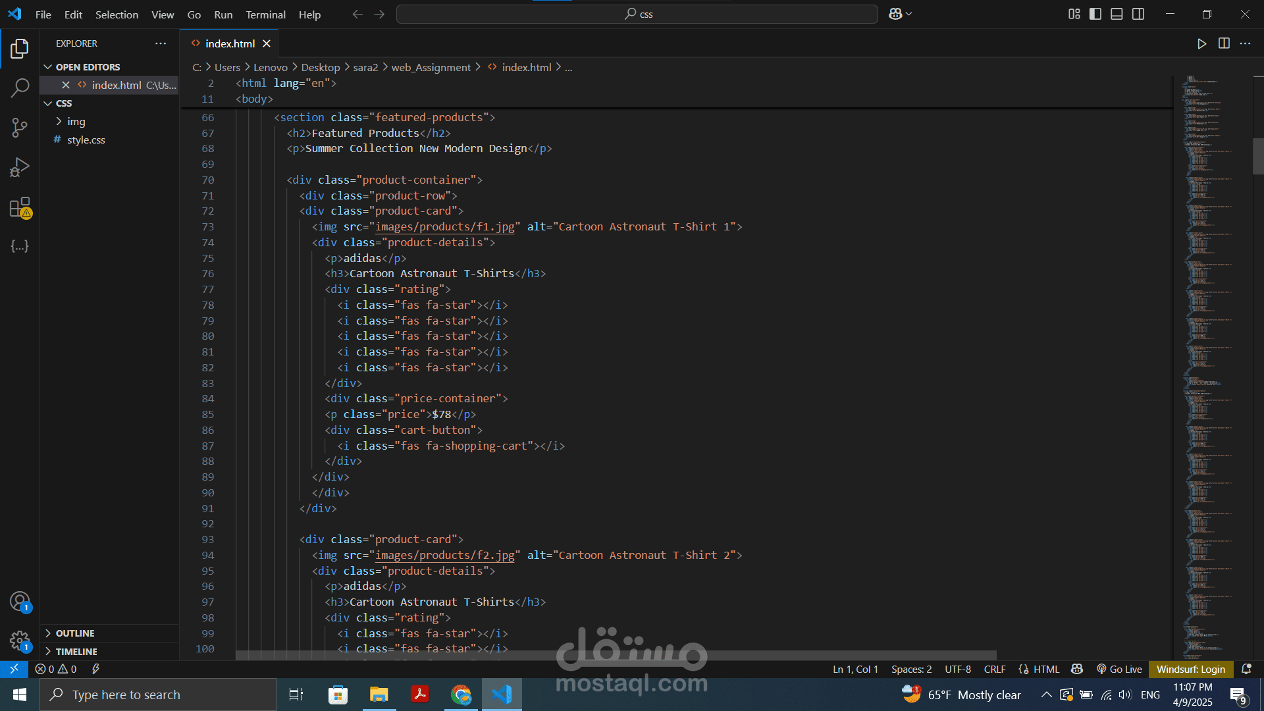Change UTF-8 file encoding
This screenshot has width=1264, height=711.
pos(958,669)
